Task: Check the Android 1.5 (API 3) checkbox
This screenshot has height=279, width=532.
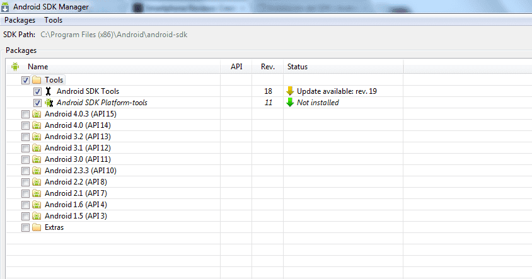Action: pos(25,216)
